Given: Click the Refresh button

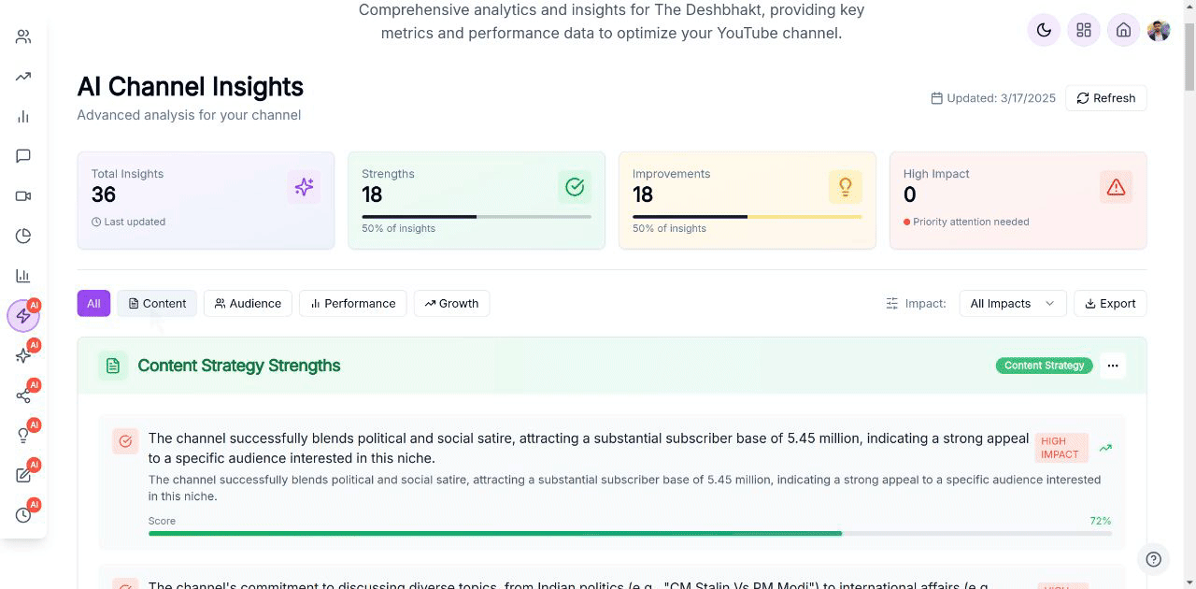Looking at the screenshot, I should [x=1106, y=98].
